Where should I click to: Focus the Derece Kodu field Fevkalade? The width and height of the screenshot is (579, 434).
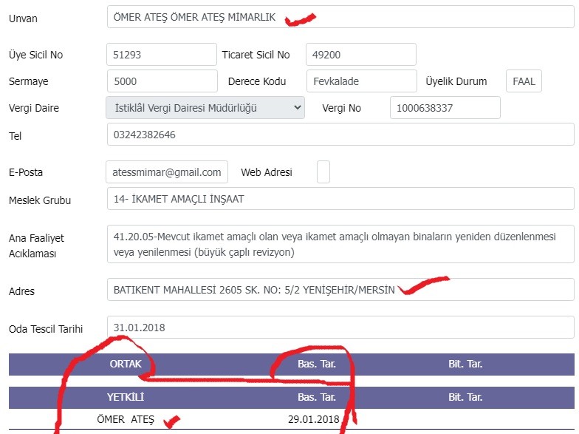tap(362, 81)
